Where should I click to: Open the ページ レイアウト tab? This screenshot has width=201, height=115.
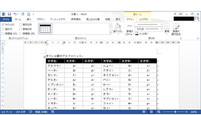click(x=58, y=19)
